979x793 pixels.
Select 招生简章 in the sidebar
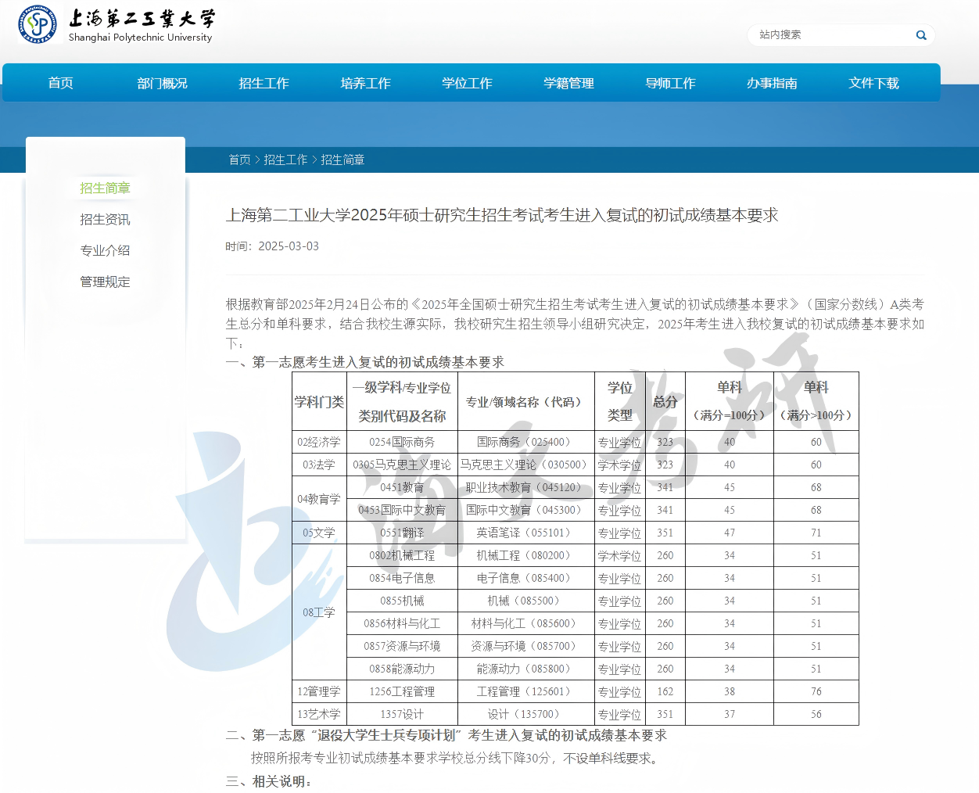(105, 188)
